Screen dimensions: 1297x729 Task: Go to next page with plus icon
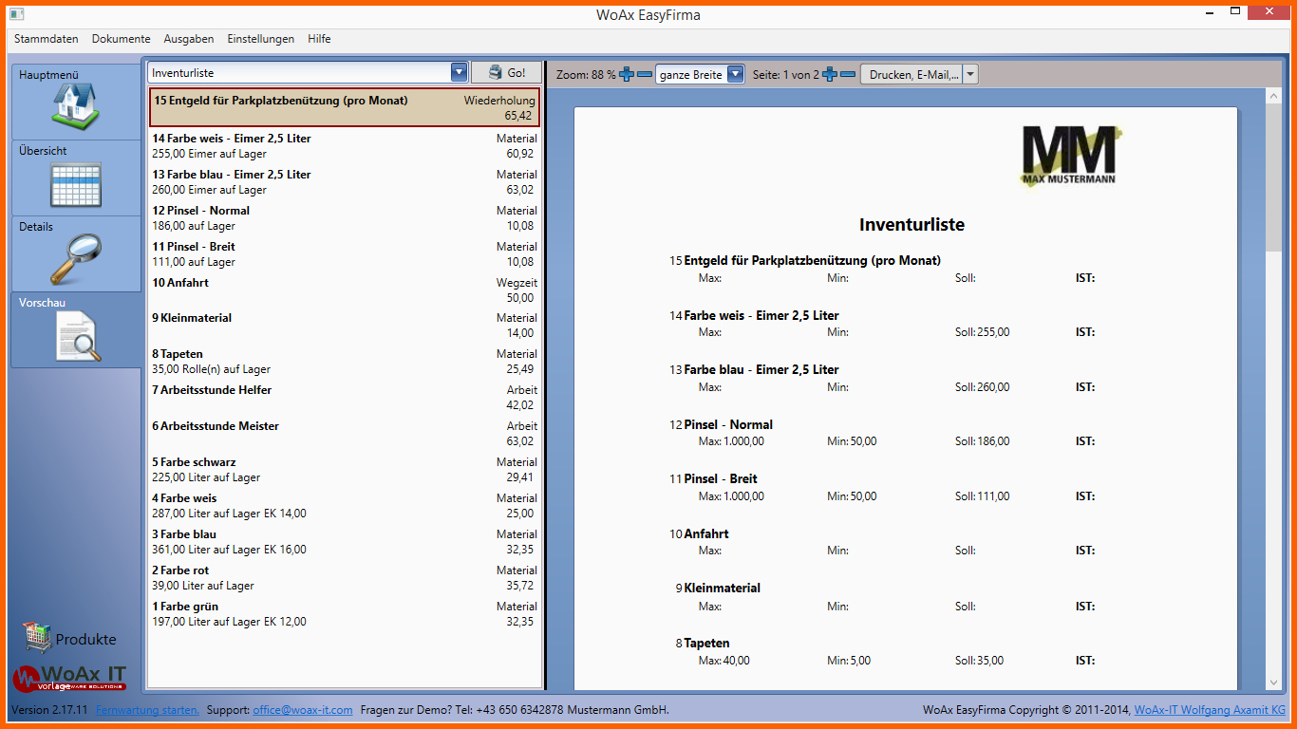tap(830, 74)
